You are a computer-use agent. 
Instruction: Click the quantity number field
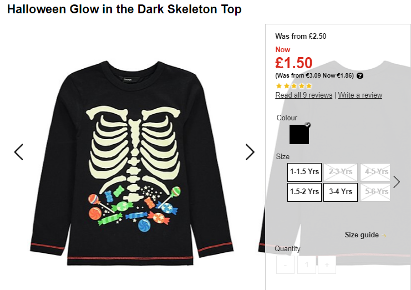coord(306,265)
